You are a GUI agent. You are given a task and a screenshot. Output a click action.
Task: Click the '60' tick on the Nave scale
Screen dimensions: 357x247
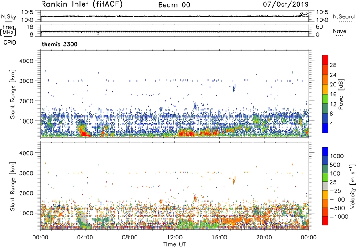319,27
